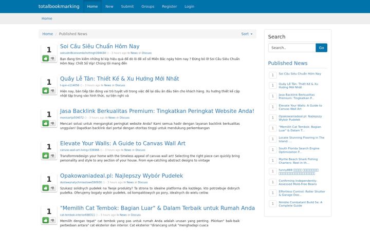The image size is (370, 231).
Task: Open Groups in navigation
Action: (147, 6)
